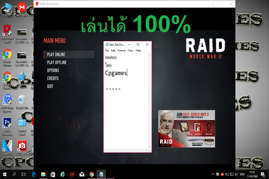Click Notepad vertical scrollbar down arrow
Viewport: 269px width, 179px height.
[150, 147]
